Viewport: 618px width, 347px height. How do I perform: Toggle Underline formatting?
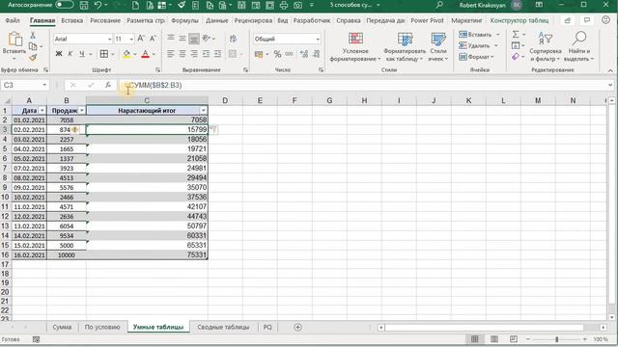[81, 54]
